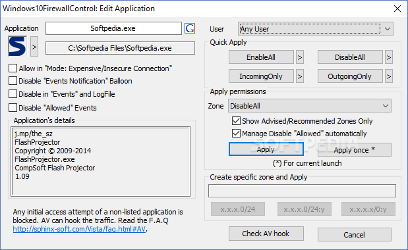Click the DisableAll quick apply button
Image resolution: width=408 pixels, height=250 pixels.
coord(350,57)
